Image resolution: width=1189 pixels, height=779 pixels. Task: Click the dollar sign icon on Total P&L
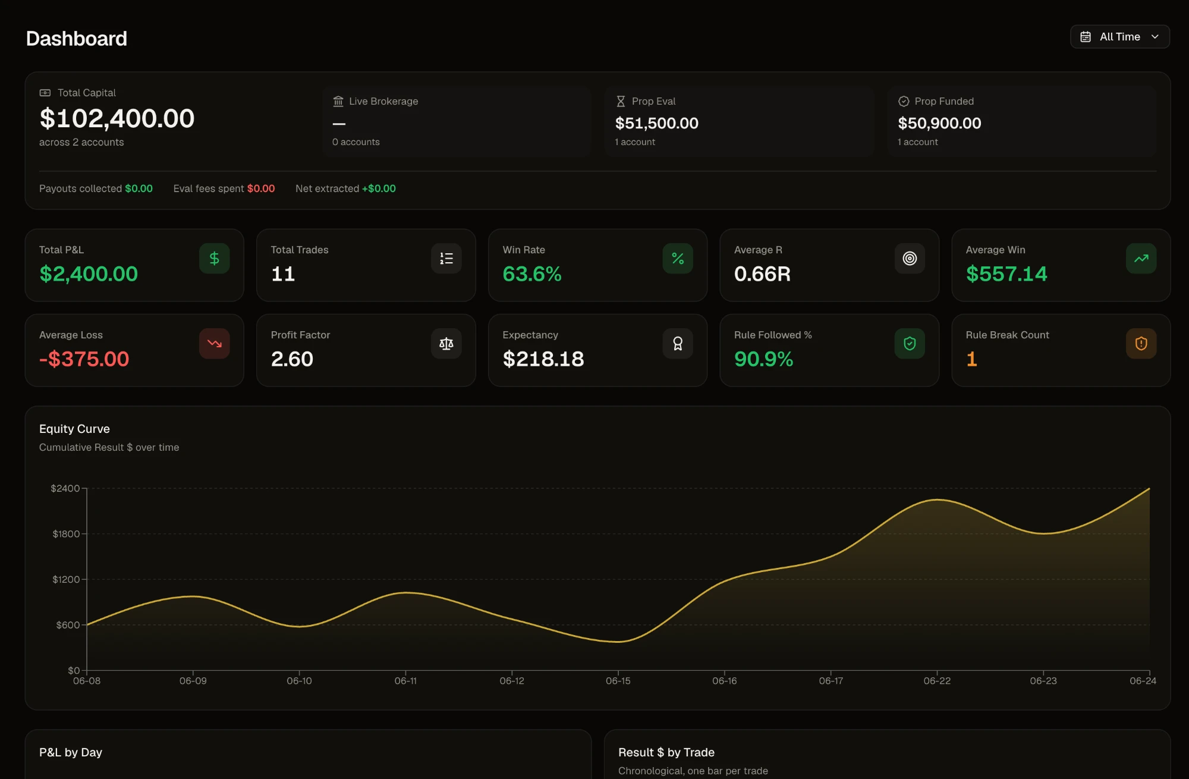[x=215, y=259]
